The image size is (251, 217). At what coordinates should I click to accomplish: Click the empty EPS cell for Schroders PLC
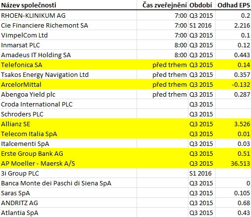tap(233, 114)
